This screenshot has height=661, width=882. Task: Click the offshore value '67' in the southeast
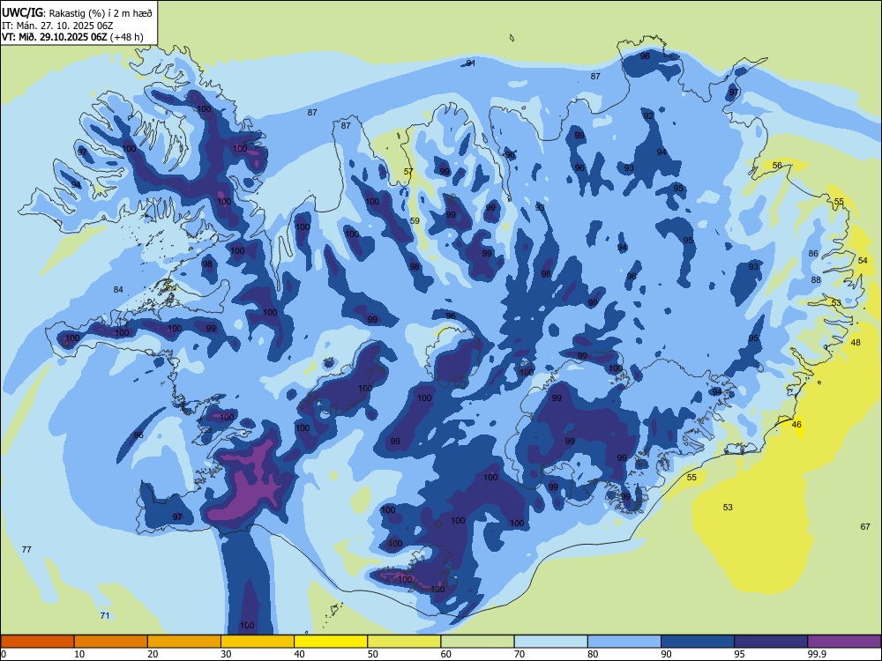(865, 527)
